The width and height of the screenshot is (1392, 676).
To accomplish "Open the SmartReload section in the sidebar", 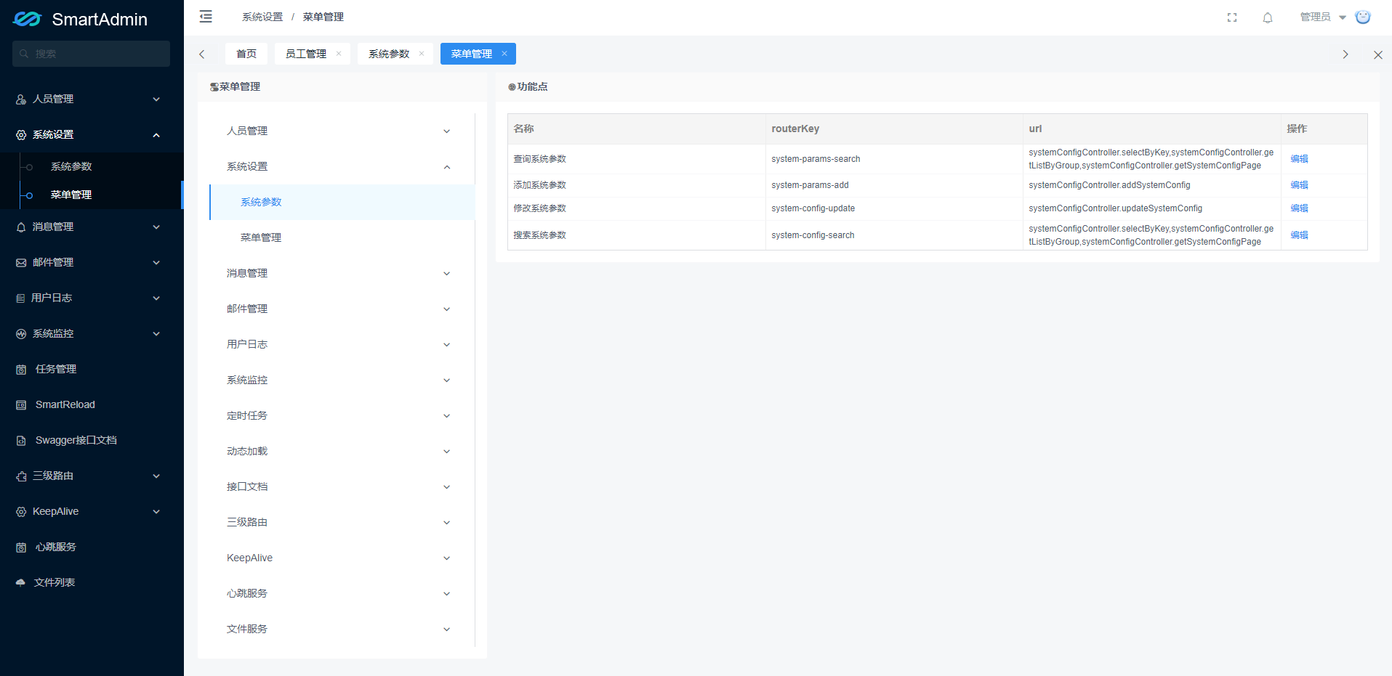I will pyautogui.click(x=65, y=404).
